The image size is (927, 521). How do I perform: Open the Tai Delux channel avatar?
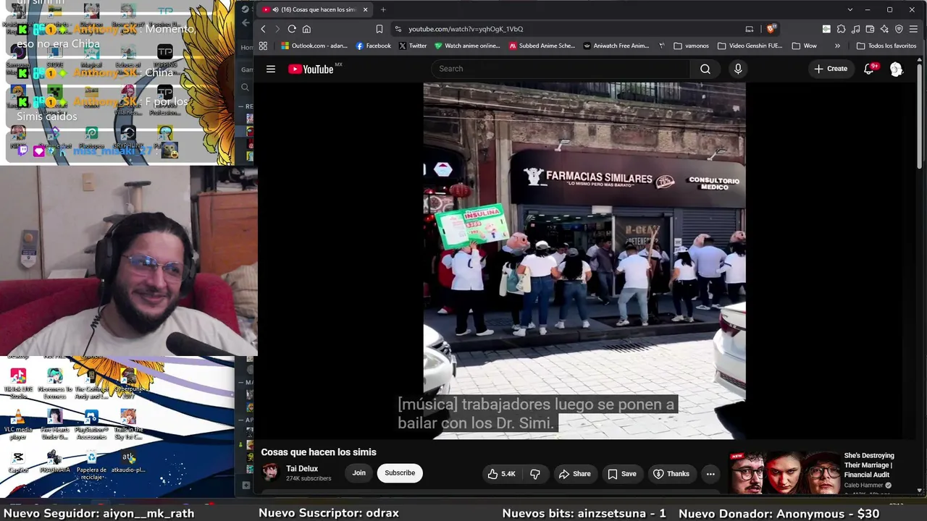point(270,473)
